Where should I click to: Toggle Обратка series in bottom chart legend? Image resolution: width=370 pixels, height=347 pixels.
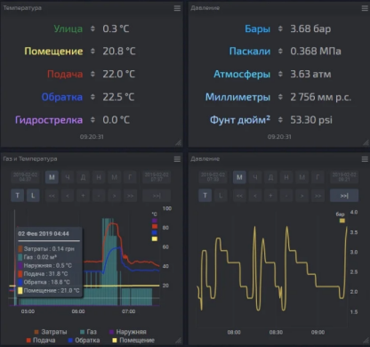tap(84, 340)
